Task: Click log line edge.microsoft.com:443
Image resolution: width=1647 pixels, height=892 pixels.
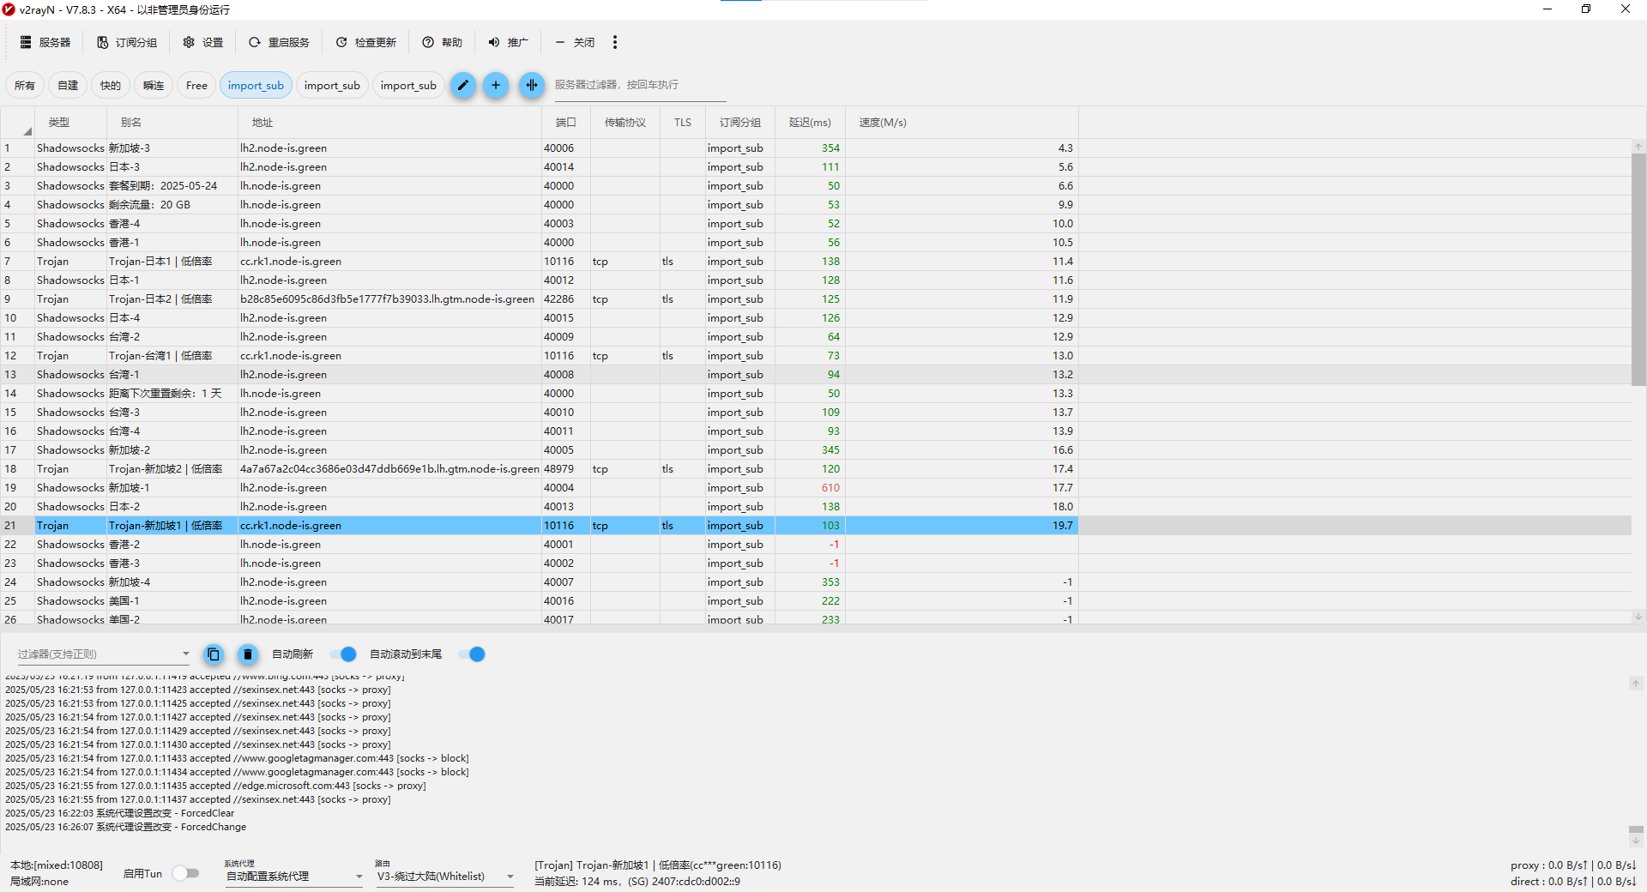Action: tap(215, 786)
